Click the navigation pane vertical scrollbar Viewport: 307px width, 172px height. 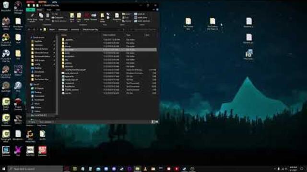pyautogui.click(x=57, y=75)
